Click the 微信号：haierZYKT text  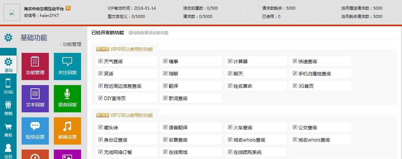click(42, 16)
